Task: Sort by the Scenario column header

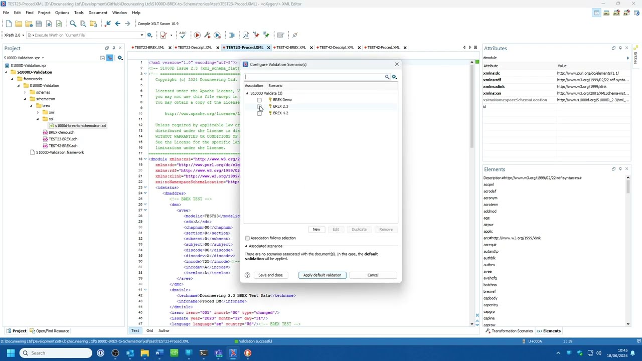Action: 275,86
